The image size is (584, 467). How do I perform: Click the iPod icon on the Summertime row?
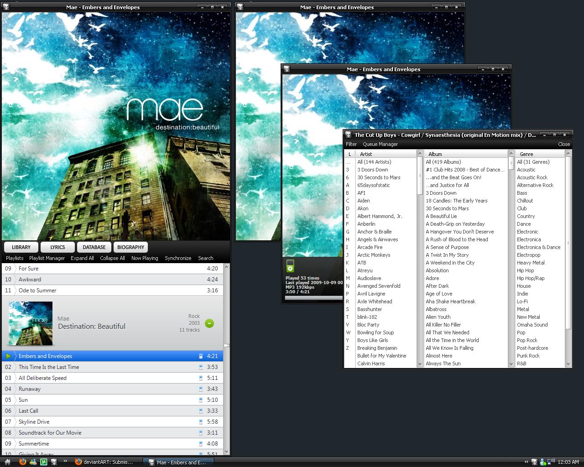coord(201,444)
